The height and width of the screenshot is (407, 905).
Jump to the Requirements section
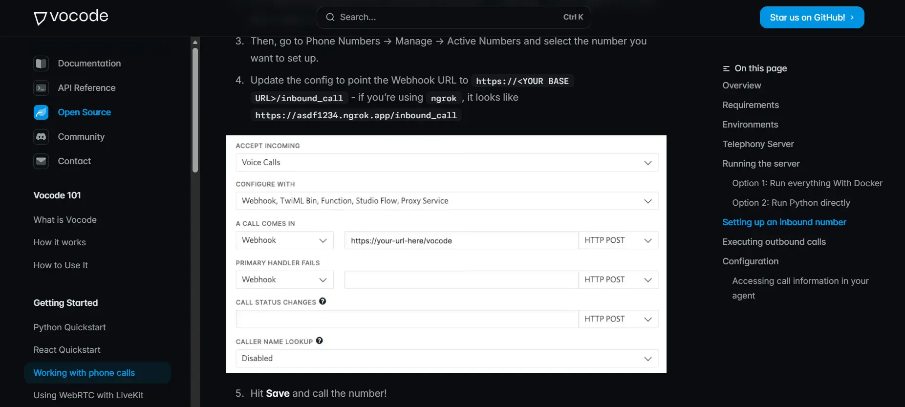point(751,105)
